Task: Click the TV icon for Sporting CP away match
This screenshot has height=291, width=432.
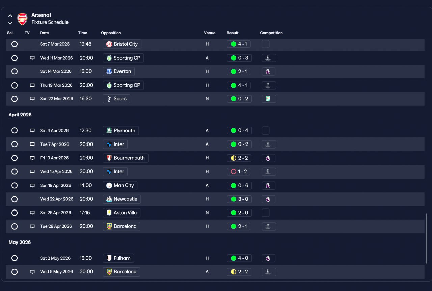Action: tap(32, 58)
